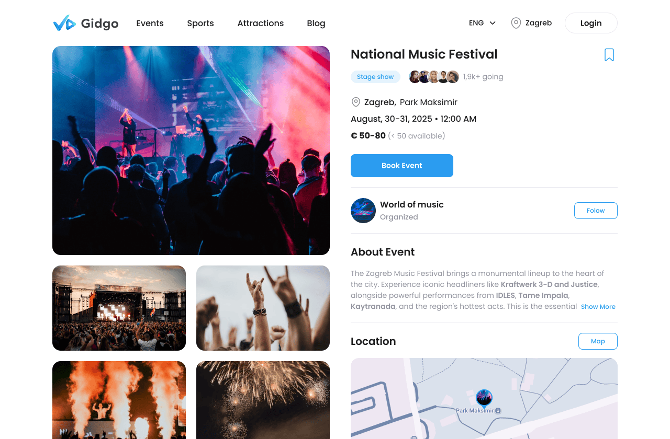Click the World of music organizer avatar
This screenshot has width=670, height=439.
point(363,211)
